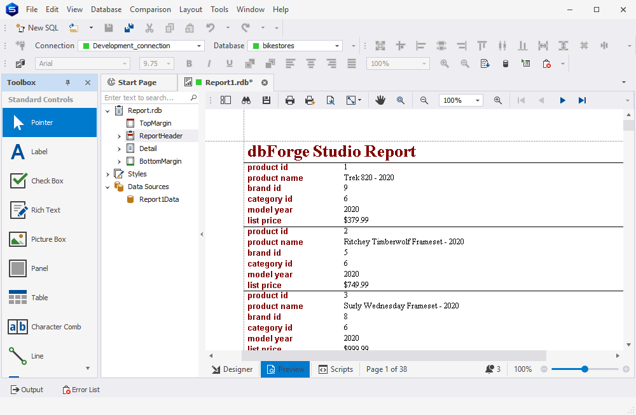
Task: Click the Print icon in preview toolbar
Action: [x=289, y=100]
